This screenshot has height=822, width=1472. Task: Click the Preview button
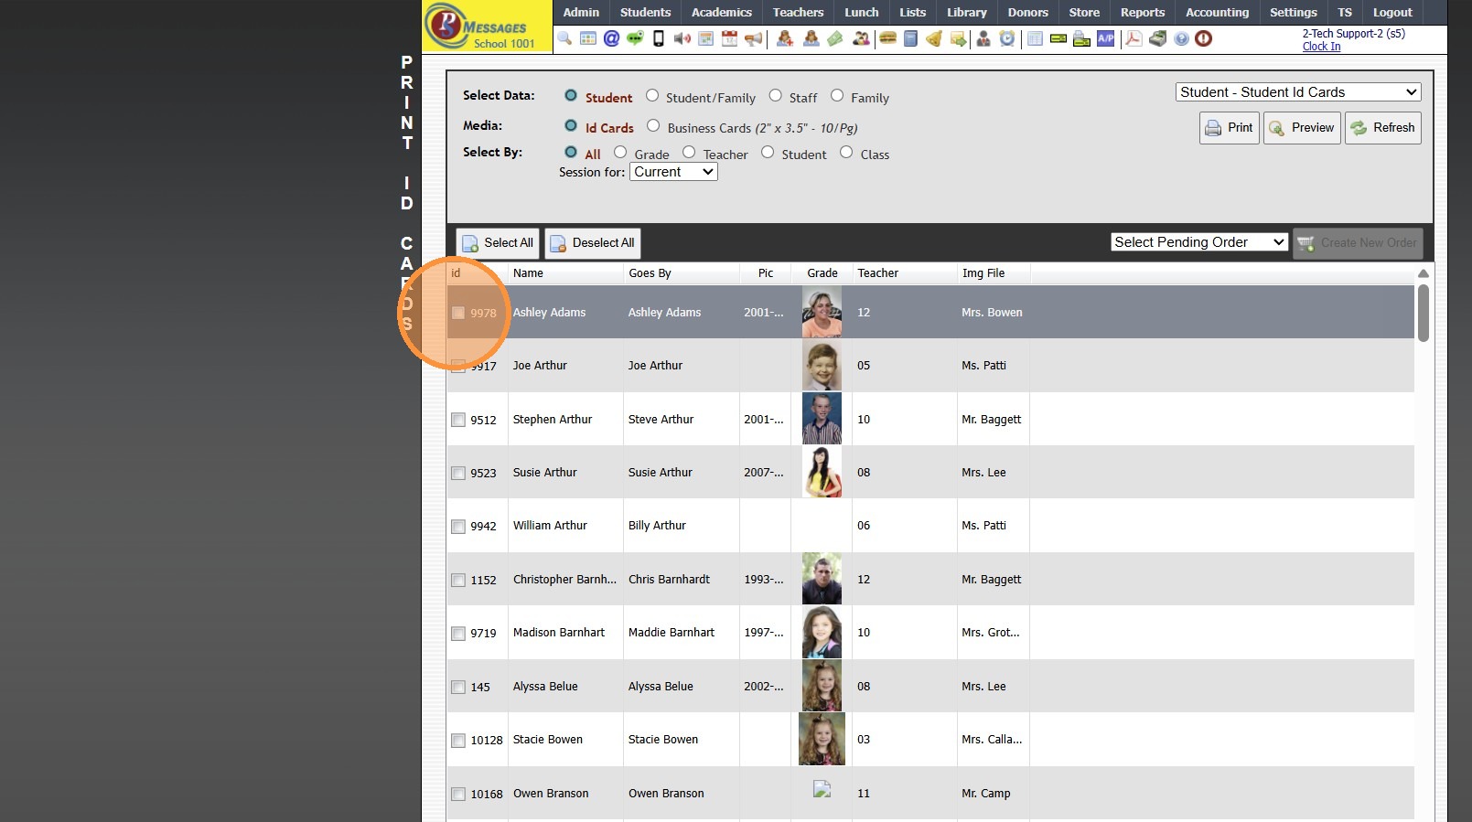[x=1302, y=128]
